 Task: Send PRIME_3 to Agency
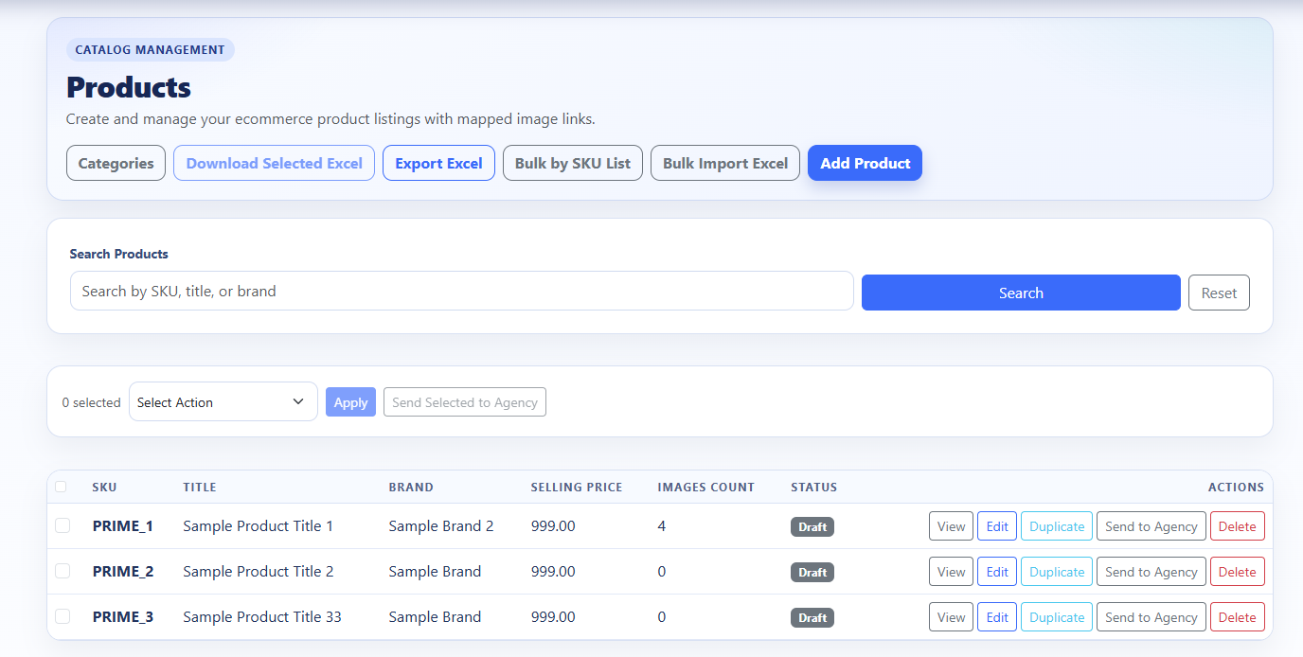coord(1151,617)
